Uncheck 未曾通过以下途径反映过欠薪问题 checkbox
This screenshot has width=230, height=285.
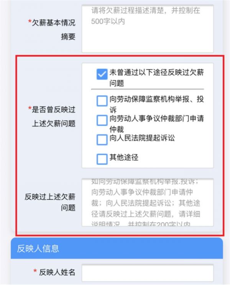102,74
